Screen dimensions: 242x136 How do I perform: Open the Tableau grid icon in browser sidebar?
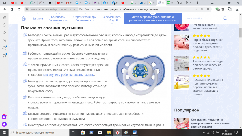point(4,17)
